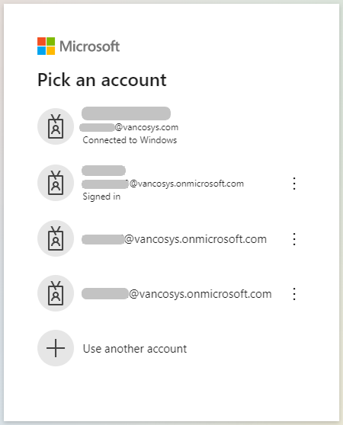The width and height of the screenshot is (343, 425).
Task: Click the plus icon for another account
Action: [56, 348]
